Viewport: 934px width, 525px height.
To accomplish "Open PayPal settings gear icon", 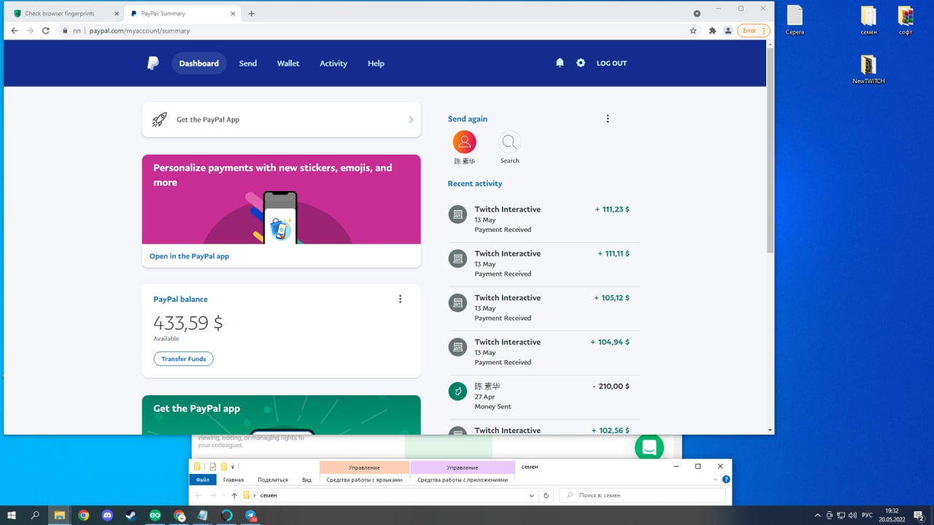I will pos(581,63).
